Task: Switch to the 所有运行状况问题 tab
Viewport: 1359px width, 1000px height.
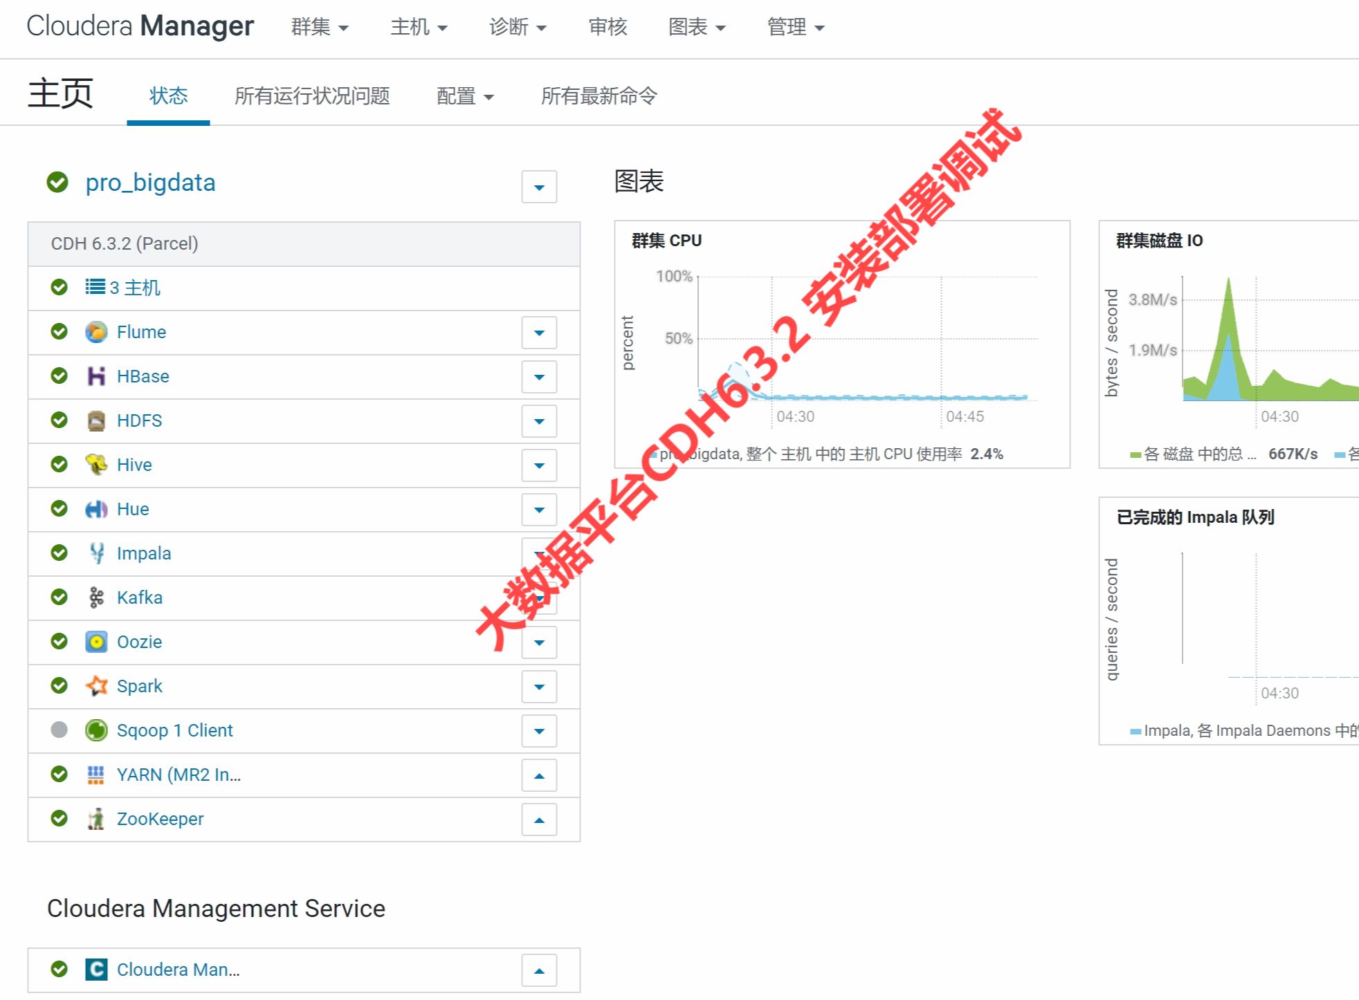Action: [x=312, y=95]
